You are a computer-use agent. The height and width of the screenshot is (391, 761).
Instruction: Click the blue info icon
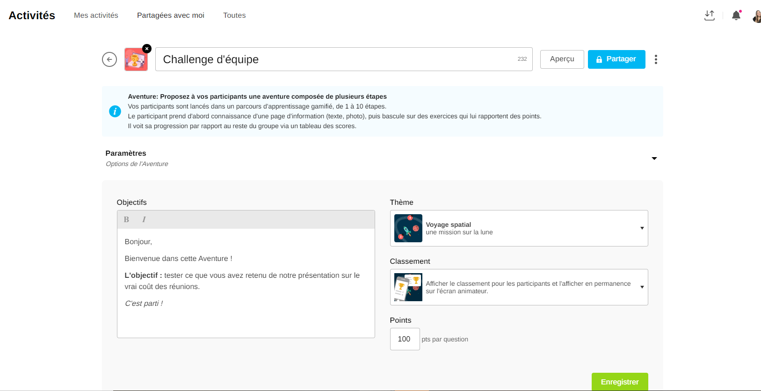click(x=115, y=111)
